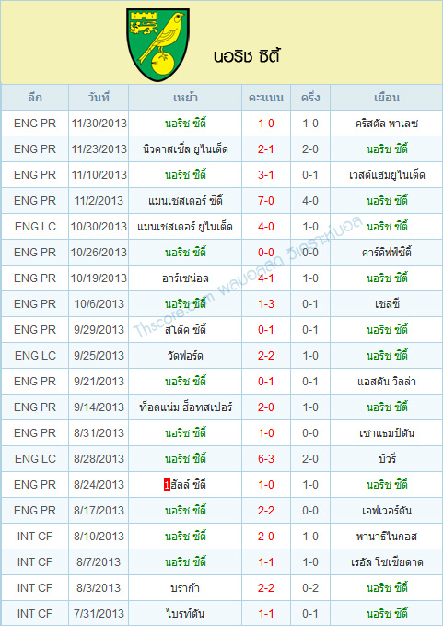Click away team นอริช ซิตี้ in วัดฟอร์ด row

tap(387, 356)
